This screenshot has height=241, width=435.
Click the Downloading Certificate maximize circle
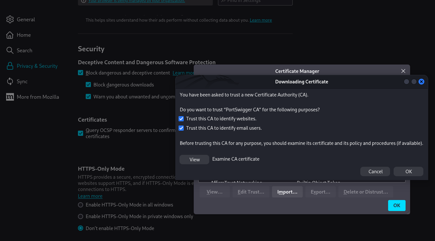coord(414,82)
